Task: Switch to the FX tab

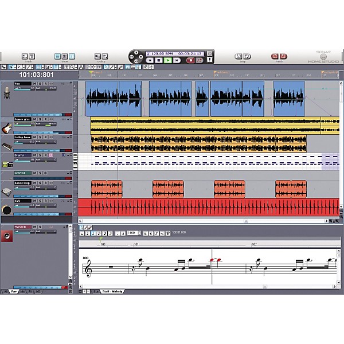Action: click(30, 292)
